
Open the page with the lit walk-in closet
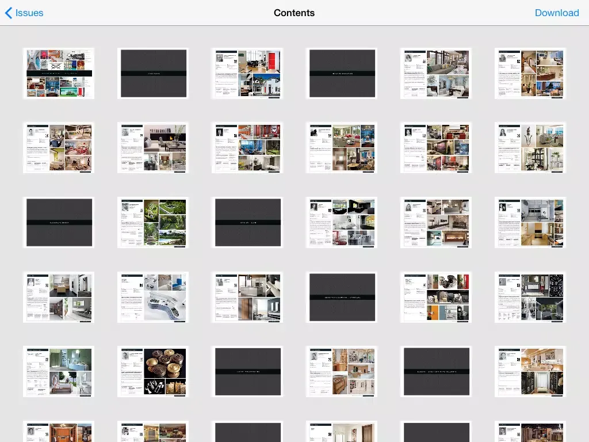pos(530,372)
